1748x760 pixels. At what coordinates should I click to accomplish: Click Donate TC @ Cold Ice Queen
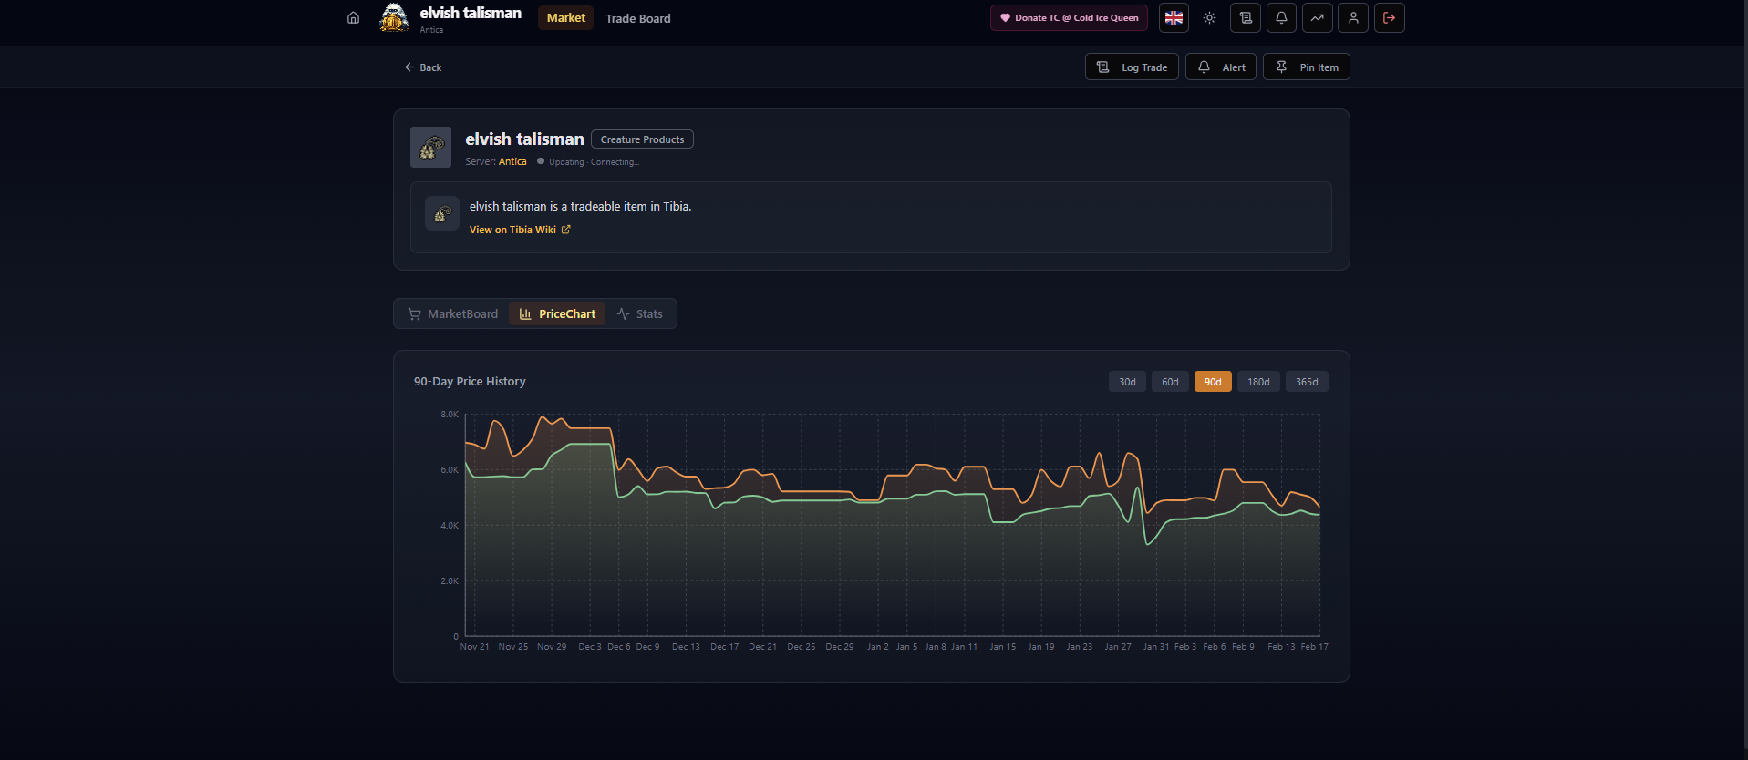coord(1069,17)
